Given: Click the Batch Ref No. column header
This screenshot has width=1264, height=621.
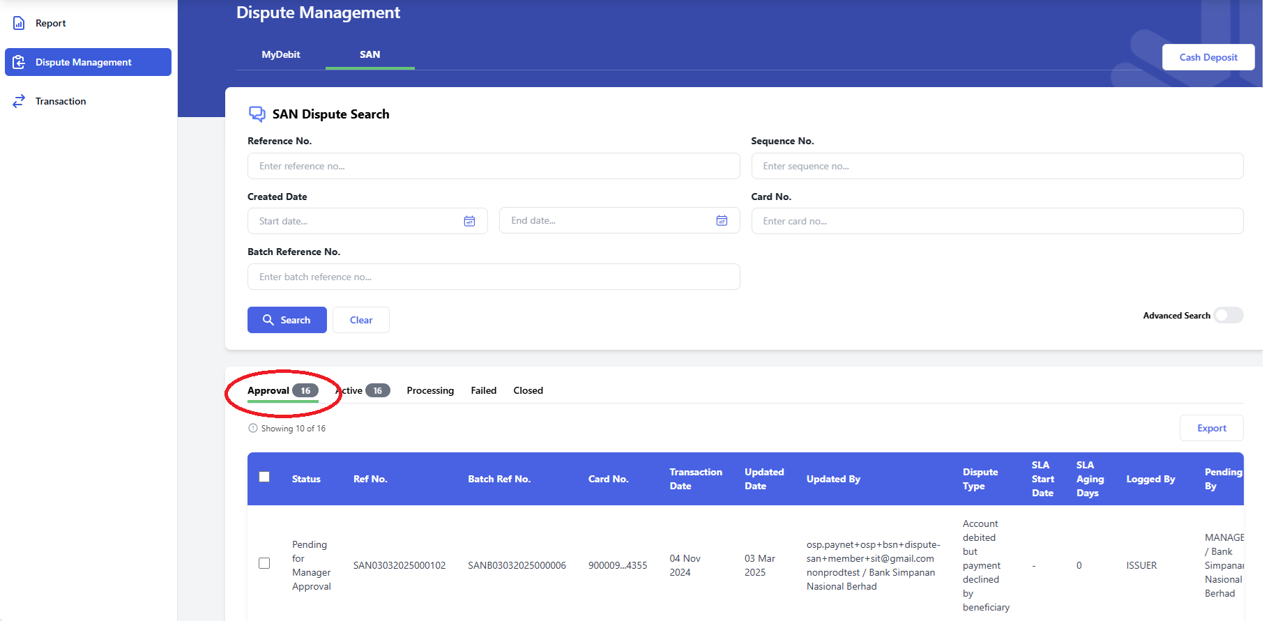Looking at the screenshot, I should [499, 479].
